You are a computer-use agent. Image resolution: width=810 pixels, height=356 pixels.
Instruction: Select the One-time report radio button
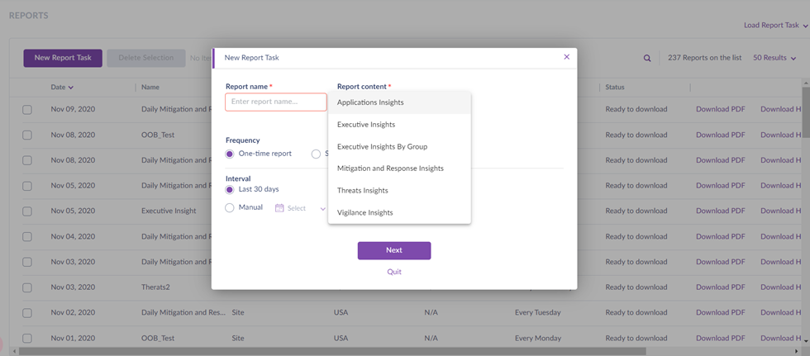click(231, 154)
